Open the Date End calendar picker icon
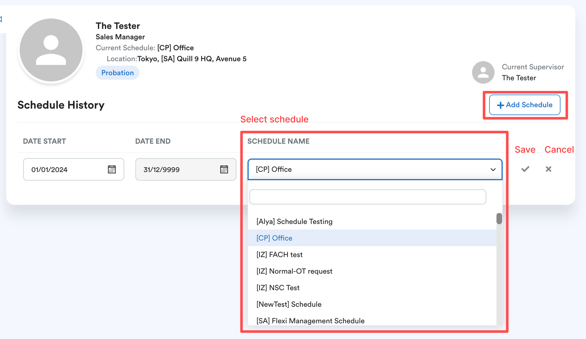The image size is (586, 339). click(224, 169)
